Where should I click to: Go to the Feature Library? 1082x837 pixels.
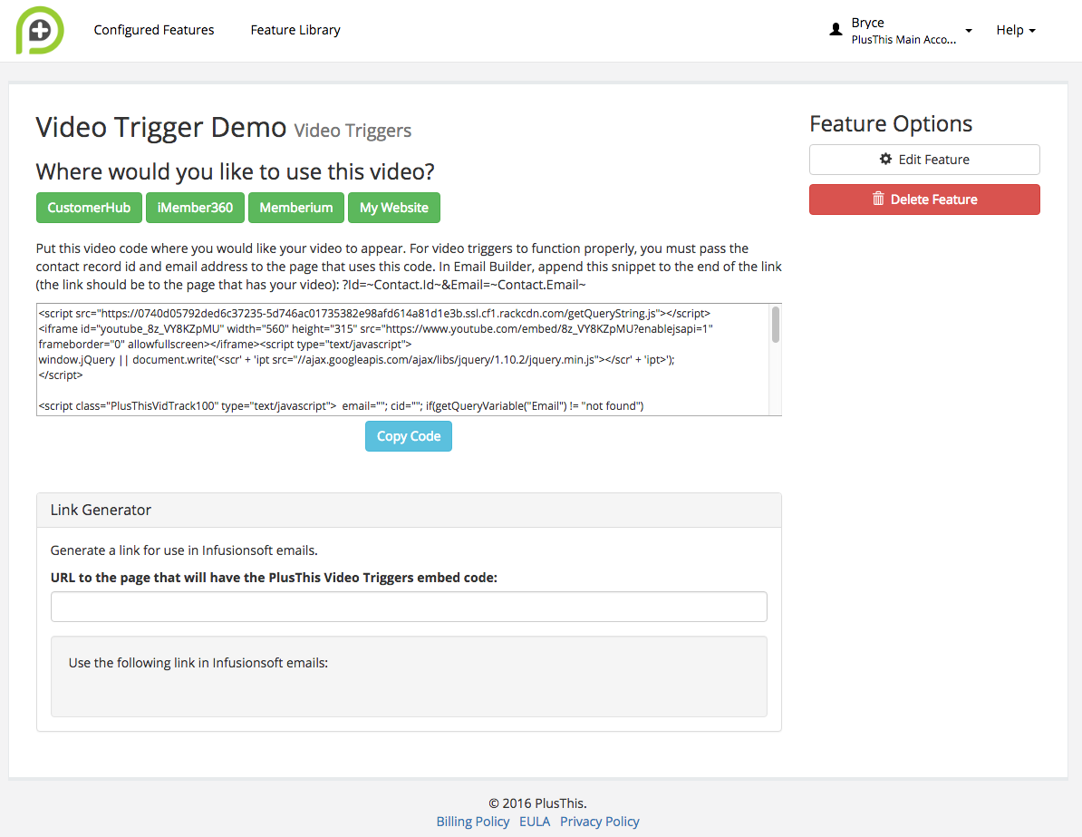coord(295,30)
